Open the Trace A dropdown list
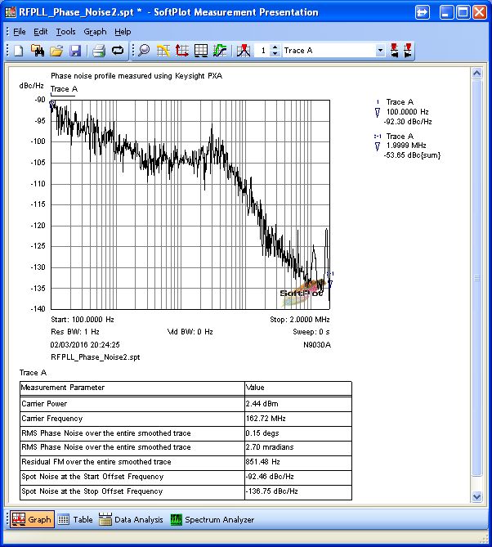This screenshot has width=492, height=547. tap(380, 51)
